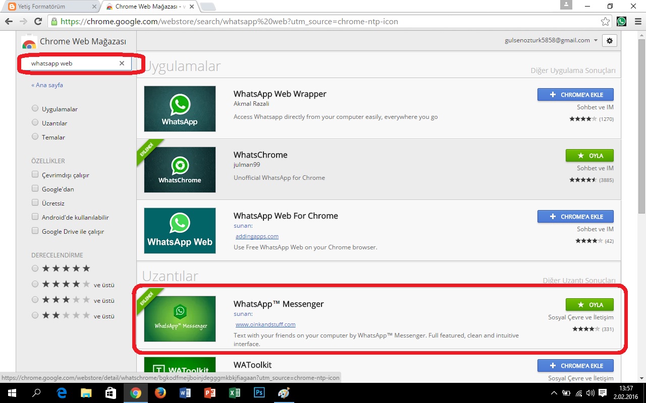This screenshot has width=646, height=403.
Task: View Diğer Uygulama Sonuçları
Action: 573,71
